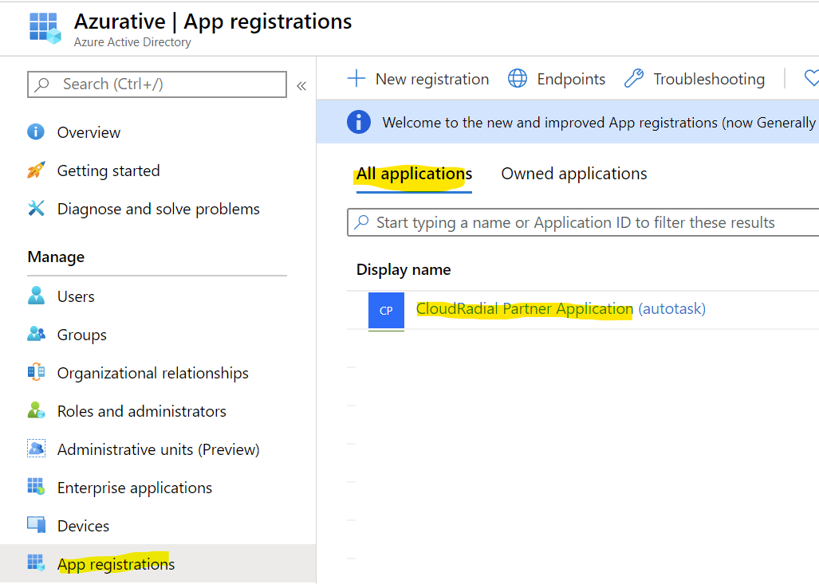
Task: Click the Users person icon
Action: click(36, 296)
